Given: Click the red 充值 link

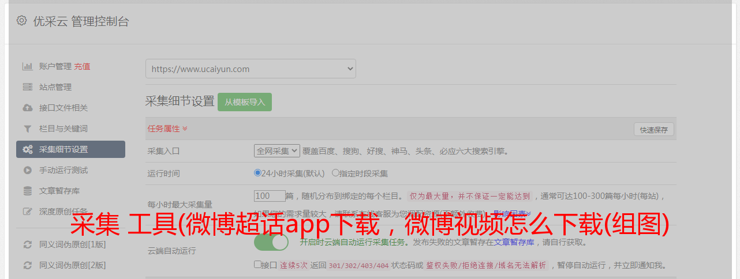Looking at the screenshot, I should 82,66.
